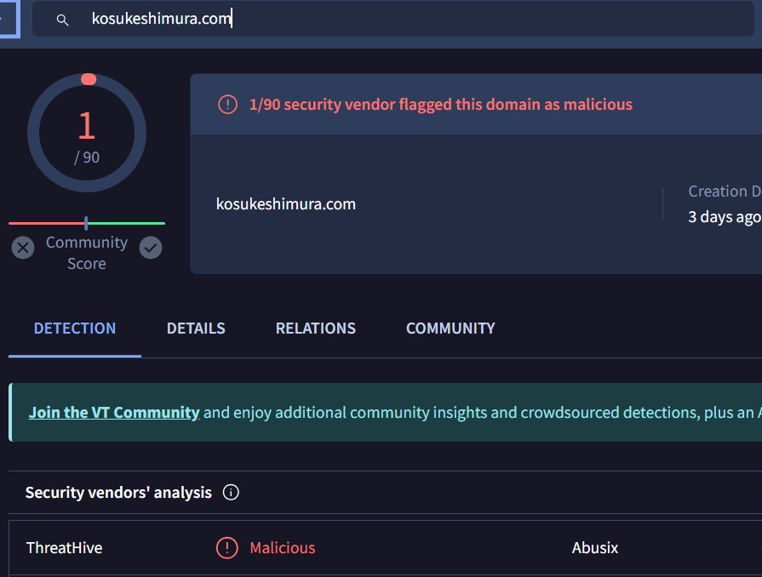The height and width of the screenshot is (577, 762).
Task: Click info icon beside Security vendors' analysis
Action: 231,493
